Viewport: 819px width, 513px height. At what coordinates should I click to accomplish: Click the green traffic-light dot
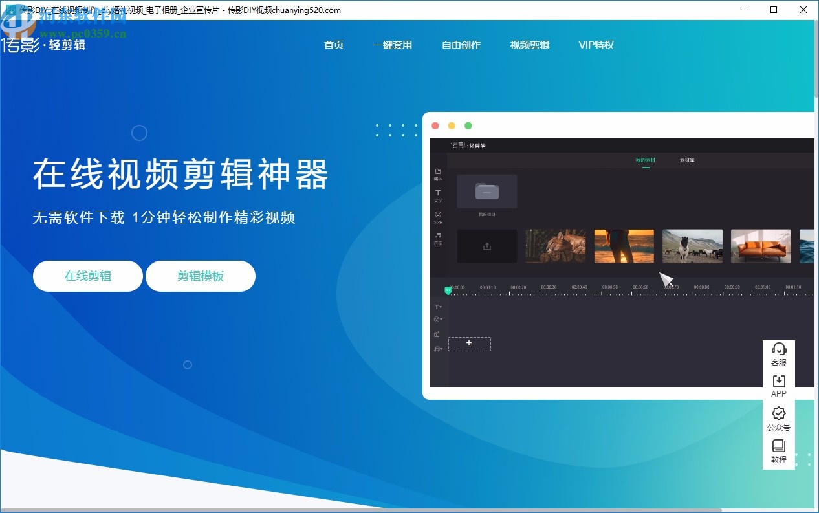click(x=468, y=126)
